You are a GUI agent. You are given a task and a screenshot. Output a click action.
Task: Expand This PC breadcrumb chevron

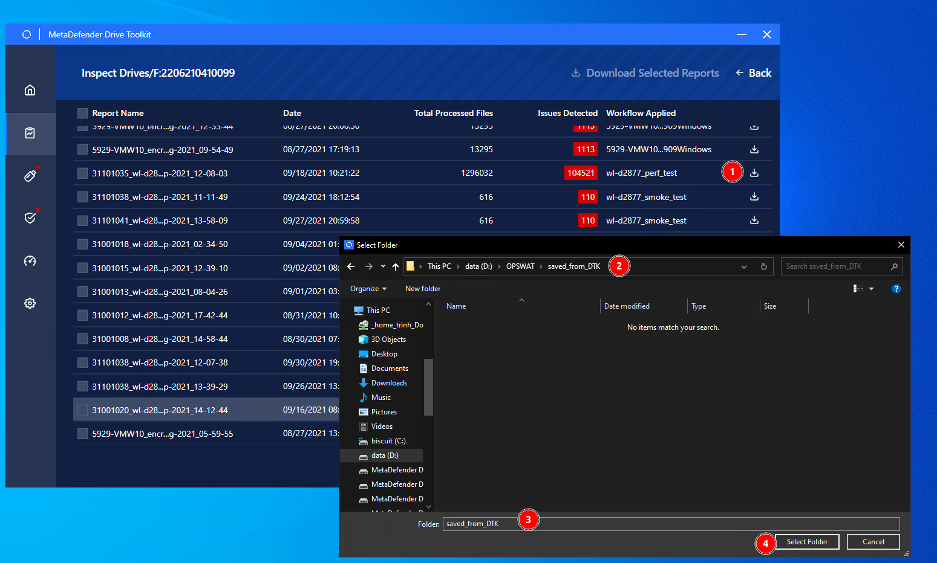458,266
